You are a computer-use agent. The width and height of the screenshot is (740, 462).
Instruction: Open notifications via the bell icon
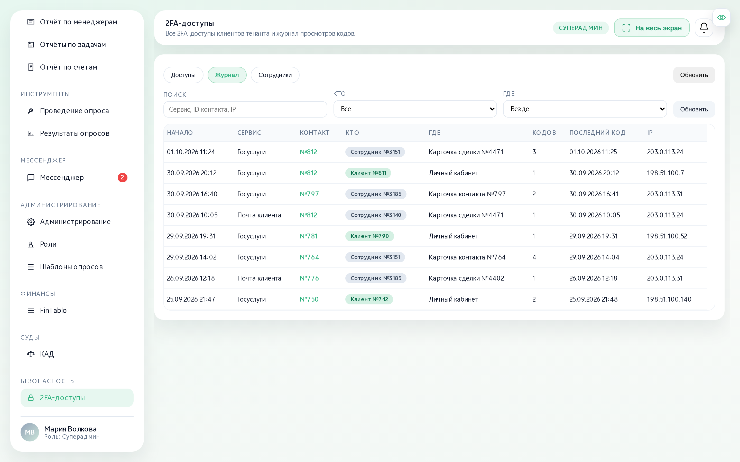point(704,28)
